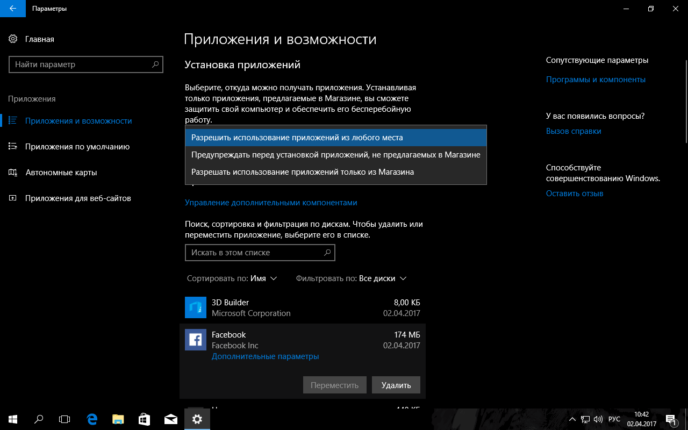Open Дополнительные параметры link under Facebook
The height and width of the screenshot is (430, 688).
pos(265,356)
